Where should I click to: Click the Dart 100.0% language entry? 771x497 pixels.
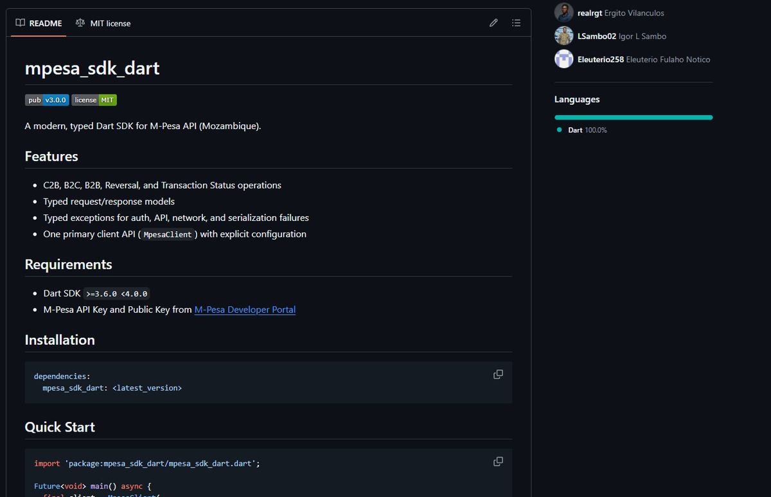click(587, 130)
